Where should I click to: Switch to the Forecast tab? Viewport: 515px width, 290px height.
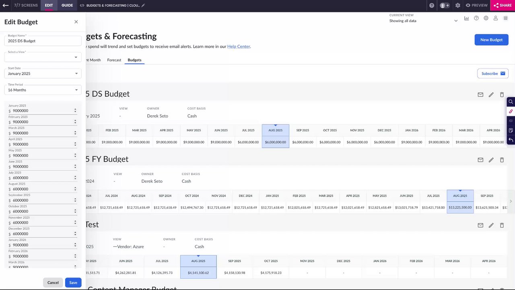coord(114,60)
